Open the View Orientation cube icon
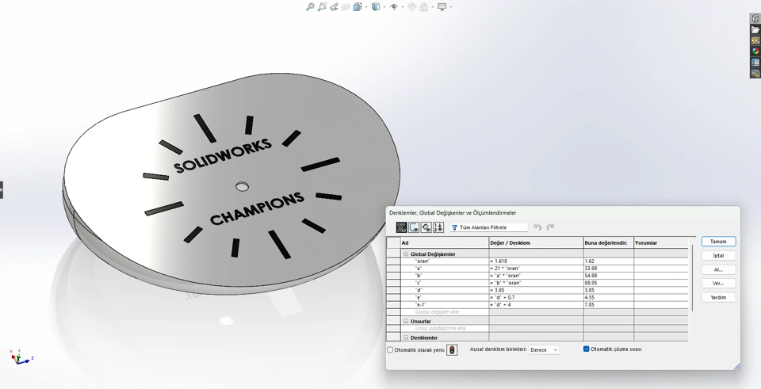Image resolution: width=761 pixels, height=389 pixels. (x=358, y=7)
